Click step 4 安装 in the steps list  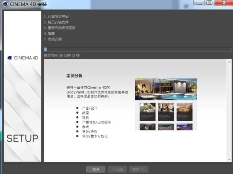(51, 34)
